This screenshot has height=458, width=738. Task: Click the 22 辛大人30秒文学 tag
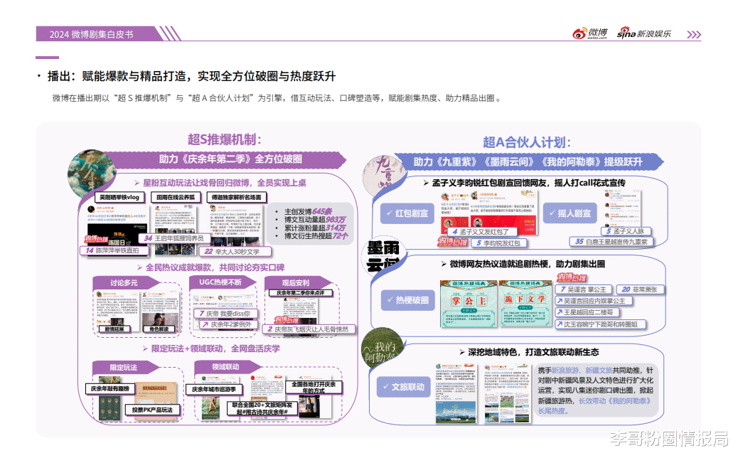(235, 251)
